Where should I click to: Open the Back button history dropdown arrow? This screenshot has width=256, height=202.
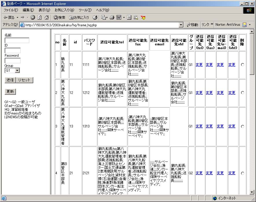pyautogui.click(x=17, y=17)
